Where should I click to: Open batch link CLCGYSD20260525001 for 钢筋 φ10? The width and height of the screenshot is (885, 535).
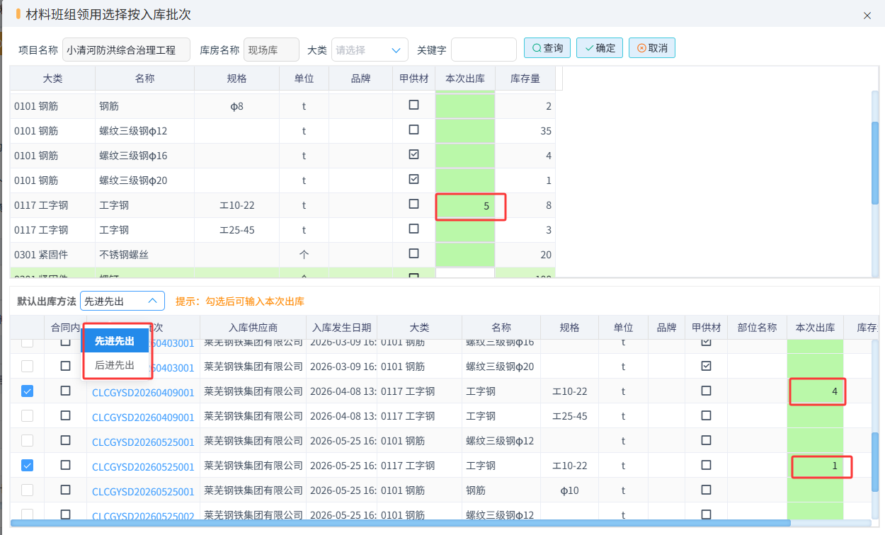(143, 492)
